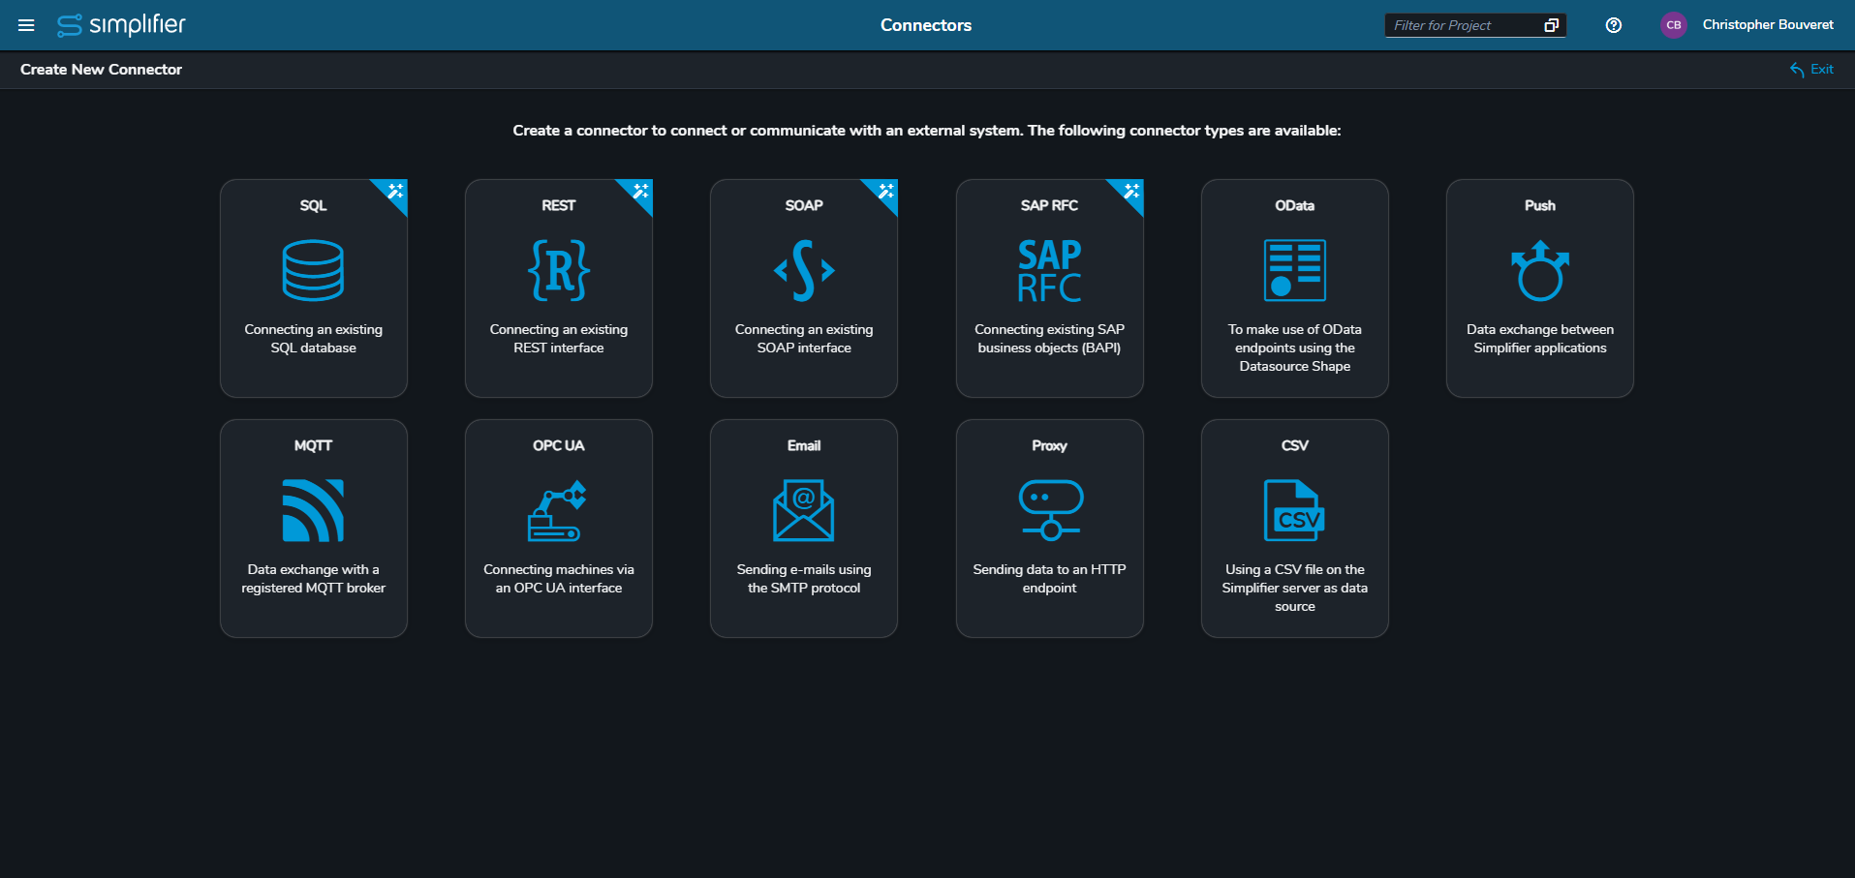The height and width of the screenshot is (878, 1855).
Task: Open the project selector popup icon
Action: tap(1551, 25)
